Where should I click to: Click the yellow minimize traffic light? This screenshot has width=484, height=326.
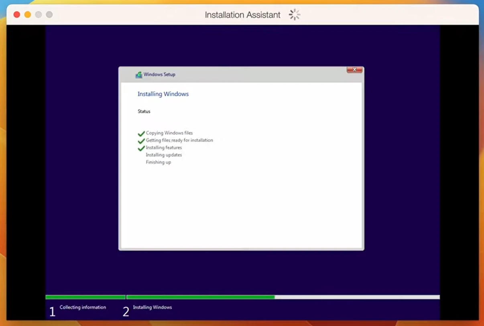tap(27, 14)
